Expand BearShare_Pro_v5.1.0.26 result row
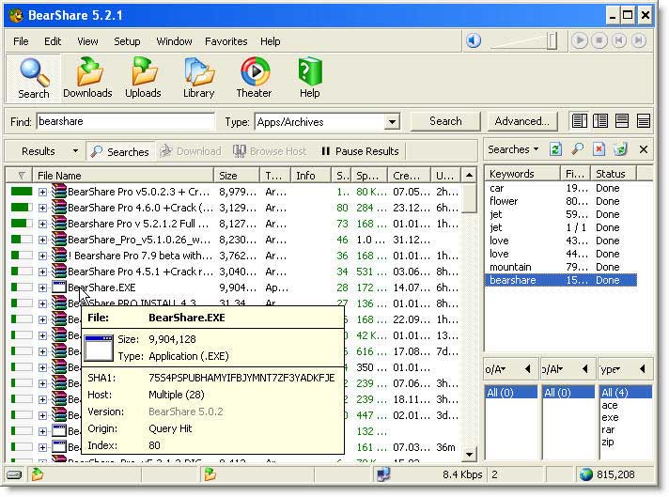669x497 pixels. [x=42, y=240]
